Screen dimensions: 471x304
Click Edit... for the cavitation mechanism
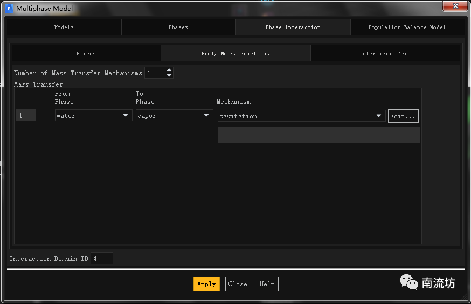[x=403, y=116]
